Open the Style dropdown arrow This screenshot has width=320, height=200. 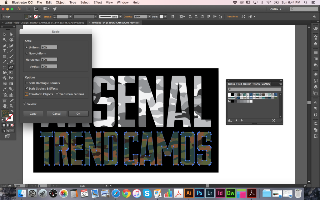(165, 17)
